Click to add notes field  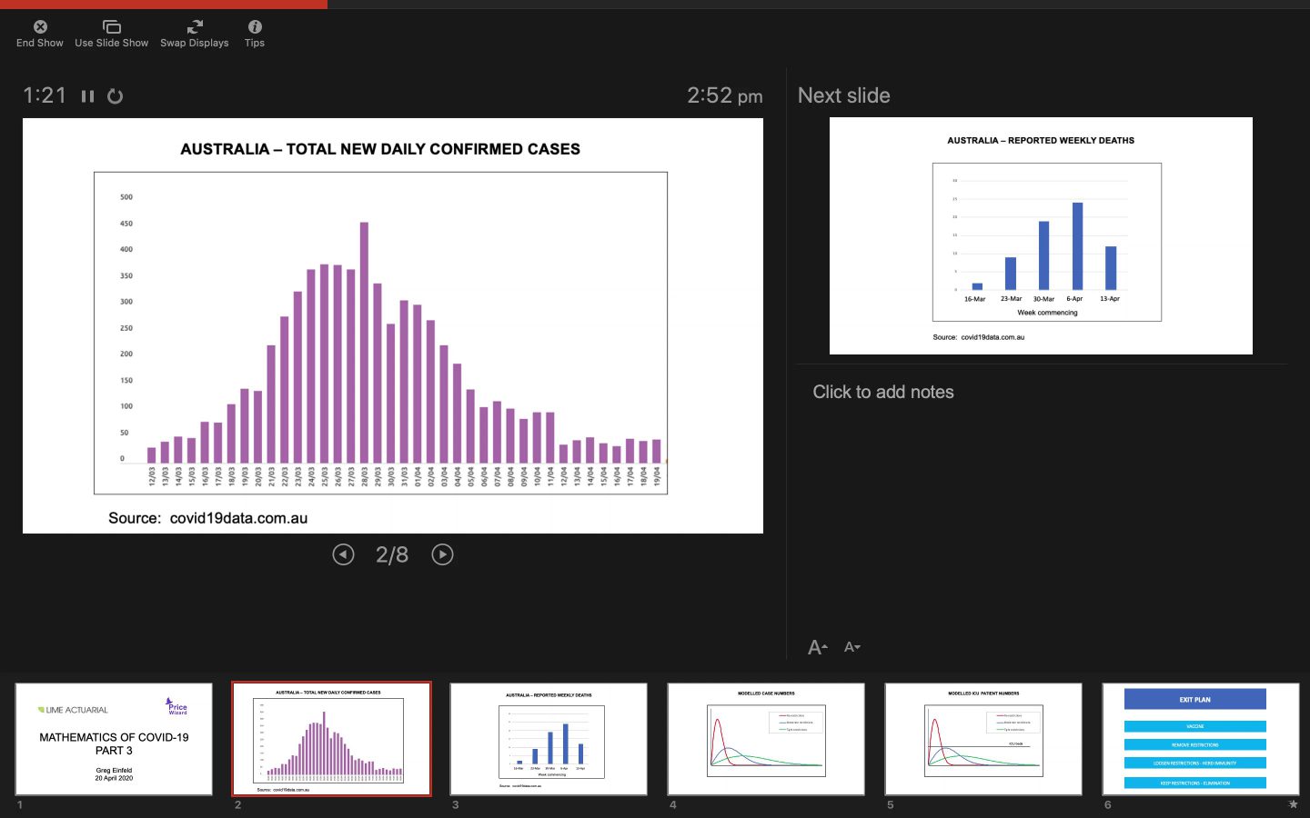(882, 392)
